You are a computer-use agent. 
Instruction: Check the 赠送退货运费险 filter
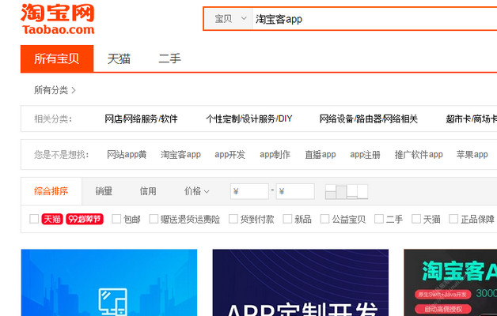coord(154,219)
